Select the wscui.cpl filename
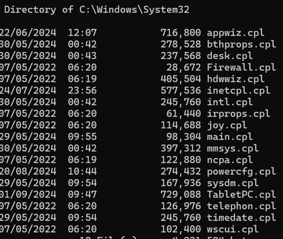 pyautogui.click(x=233, y=229)
